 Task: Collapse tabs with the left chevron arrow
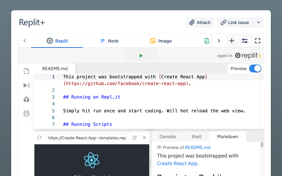25,41
